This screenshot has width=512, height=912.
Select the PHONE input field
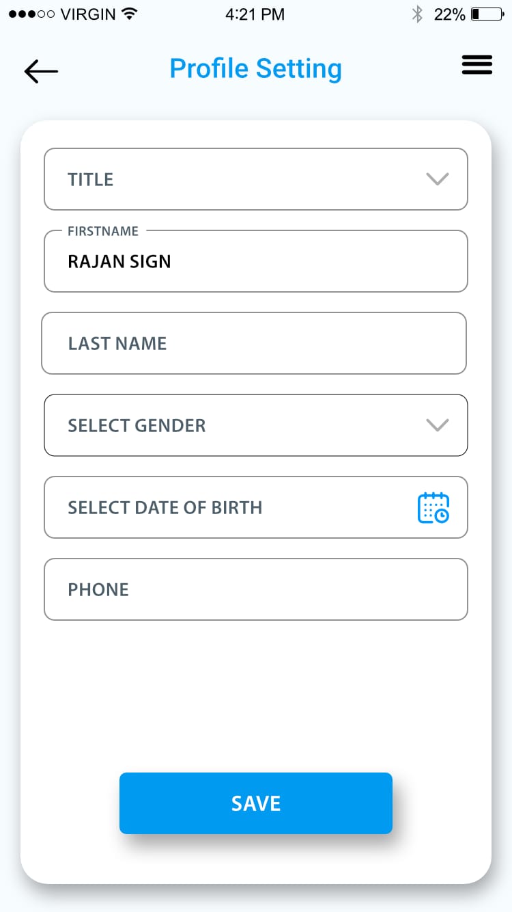(255, 589)
